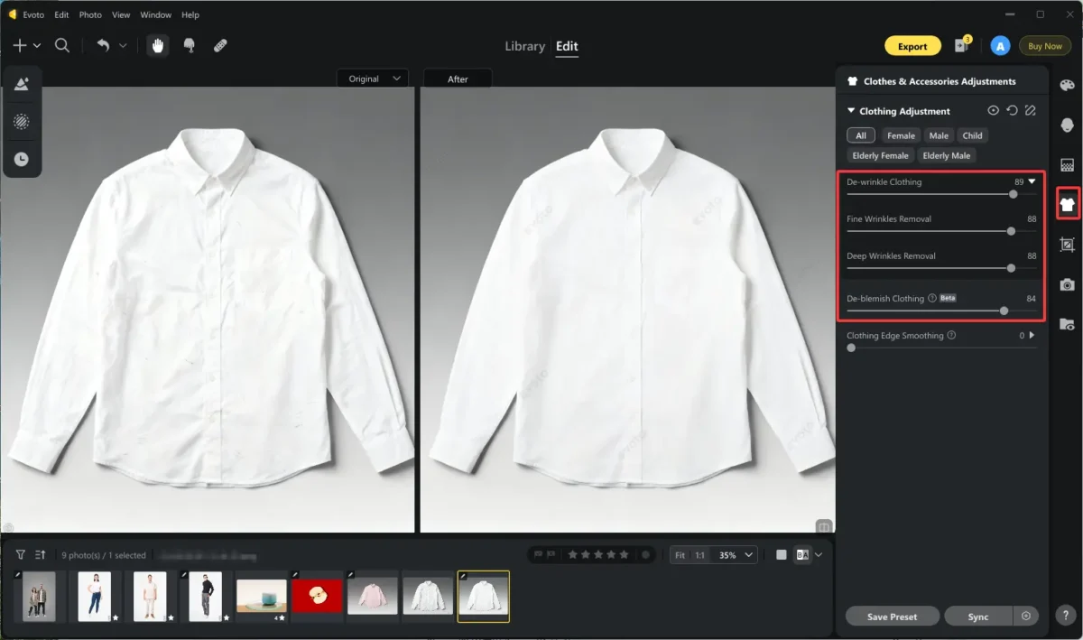Image resolution: width=1083 pixels, height=640 pixels.
Task: Open the folder preview tab
Action: 1068,324
